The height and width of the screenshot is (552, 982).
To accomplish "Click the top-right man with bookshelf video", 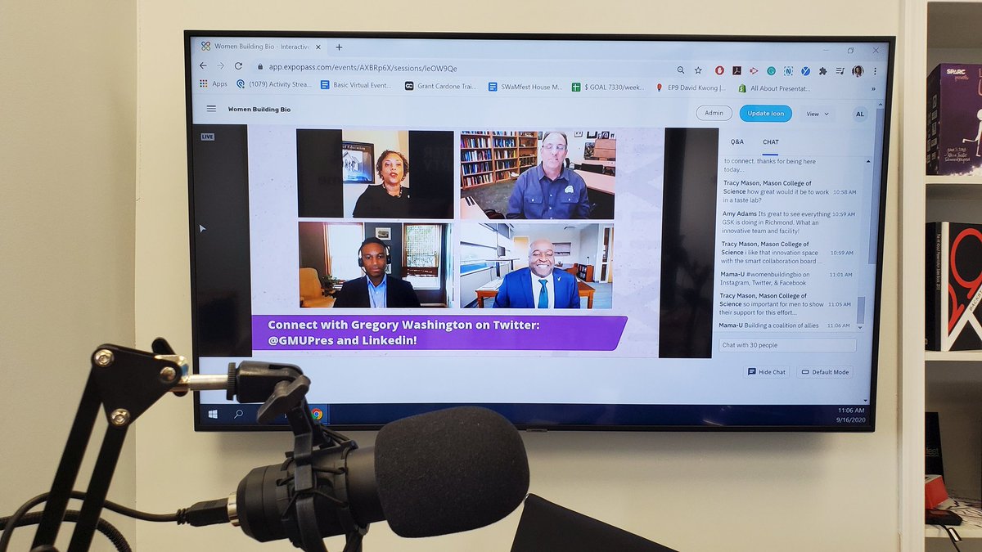I will click(537, 175).
